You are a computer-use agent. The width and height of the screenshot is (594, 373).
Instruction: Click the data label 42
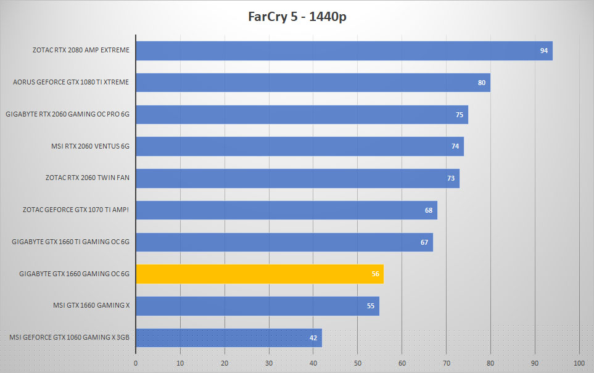(x=313, y=338)
